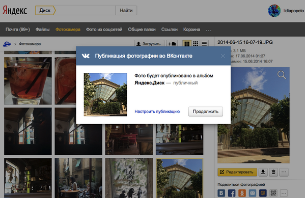This screenshot has width=305, height=198.
Task: Download the photo with arrow icon
Action: tap(263, 172)
